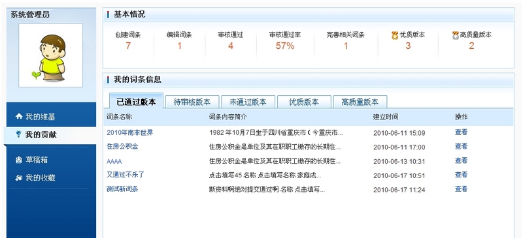
Task: Click the timestamp 2010-06-17 10:51
Action: 399,176
